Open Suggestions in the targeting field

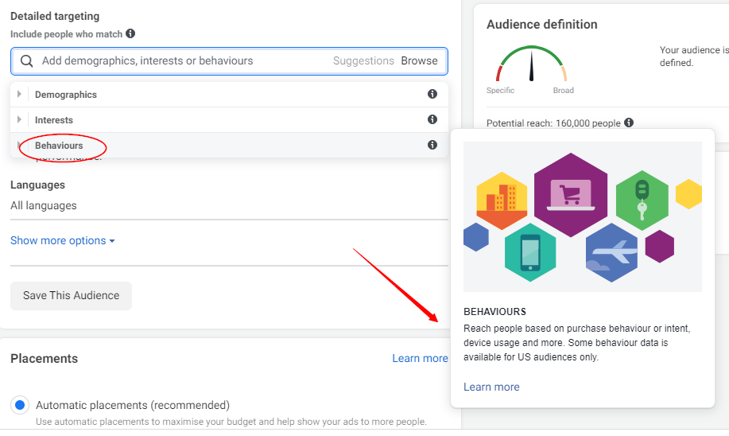(363, 60)
